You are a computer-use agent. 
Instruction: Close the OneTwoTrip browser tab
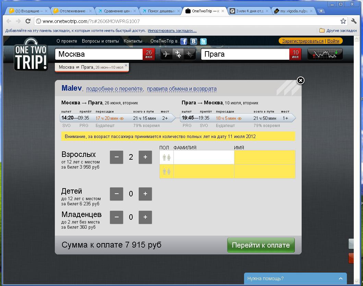223,11
